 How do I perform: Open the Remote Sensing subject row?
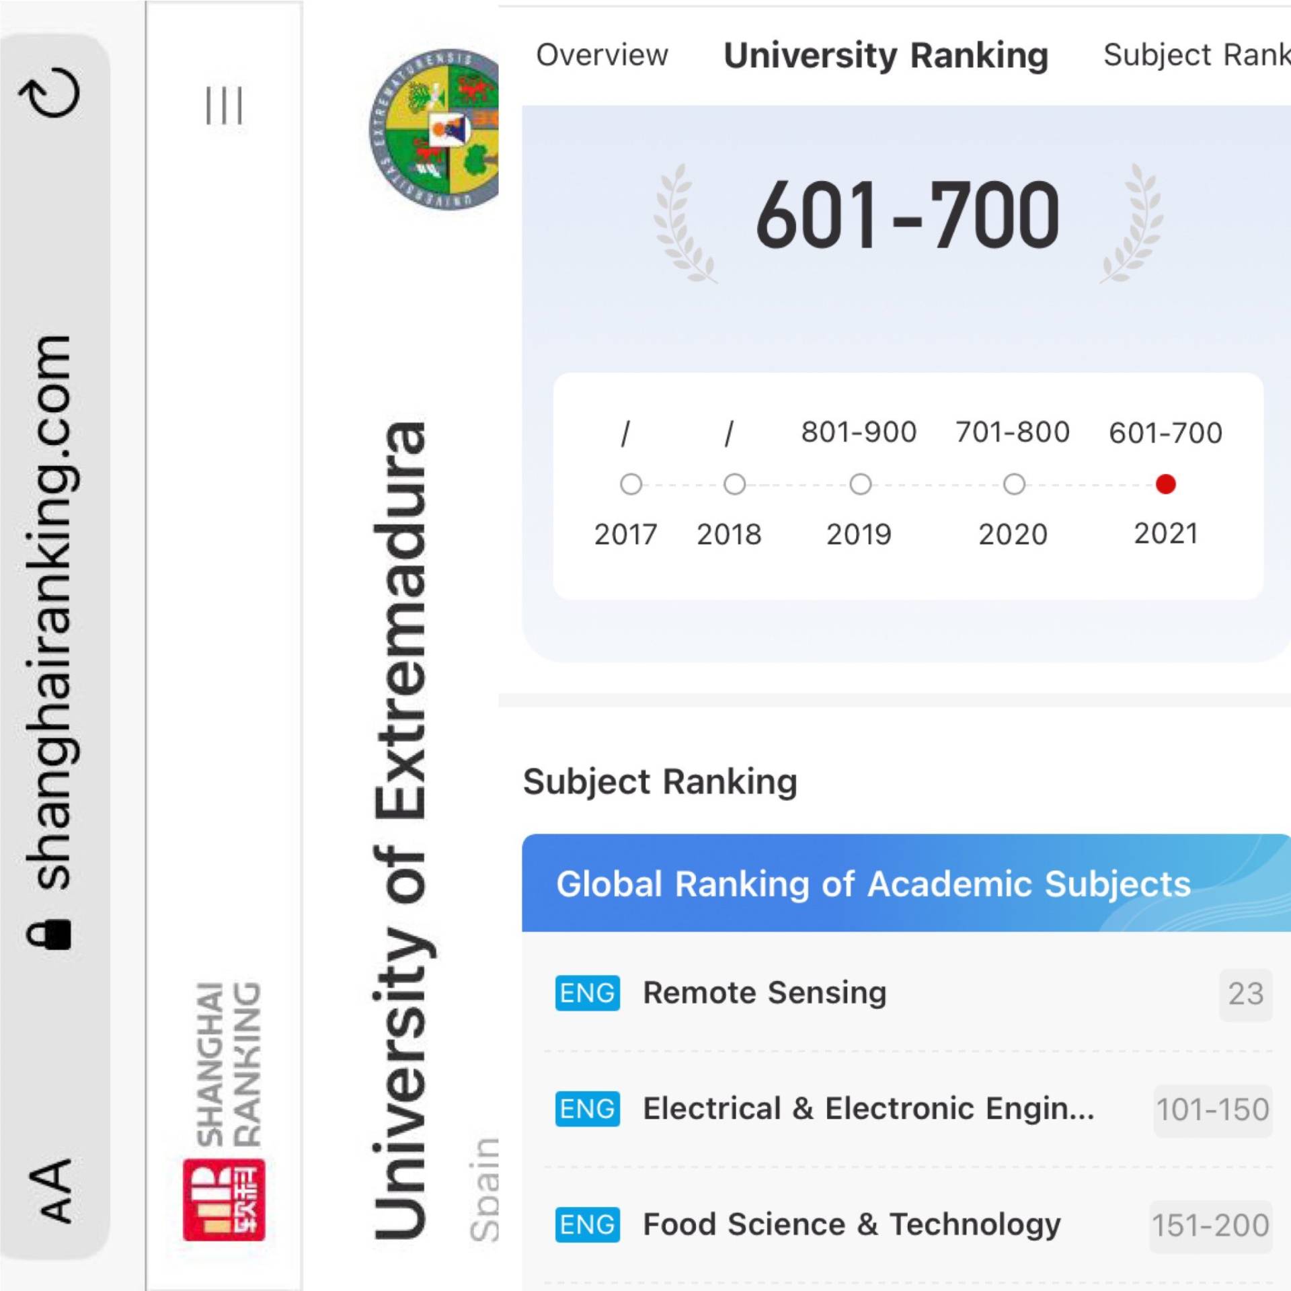click(x=913, y=993)
